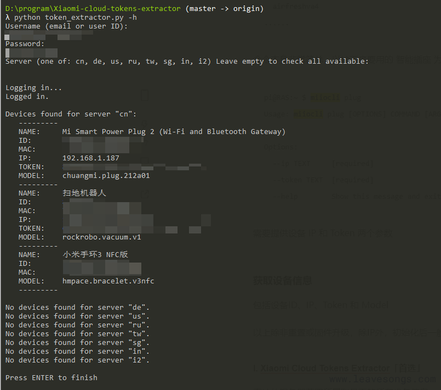Click the chuangmi.plug.212a01 model value
Image resolution: width=441 pixels, height=390 pixels.
(x=106, y=176)
